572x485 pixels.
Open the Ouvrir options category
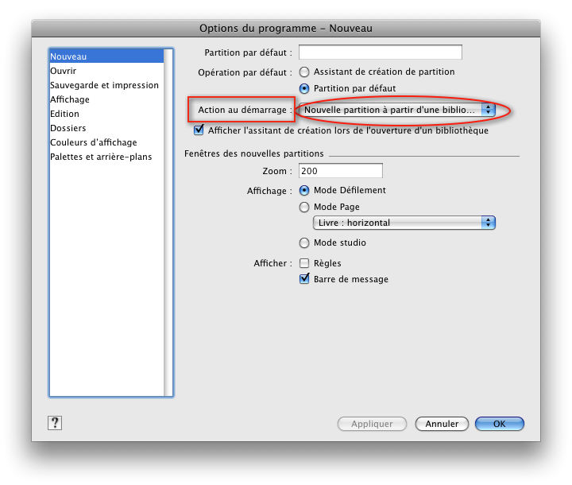64,71
